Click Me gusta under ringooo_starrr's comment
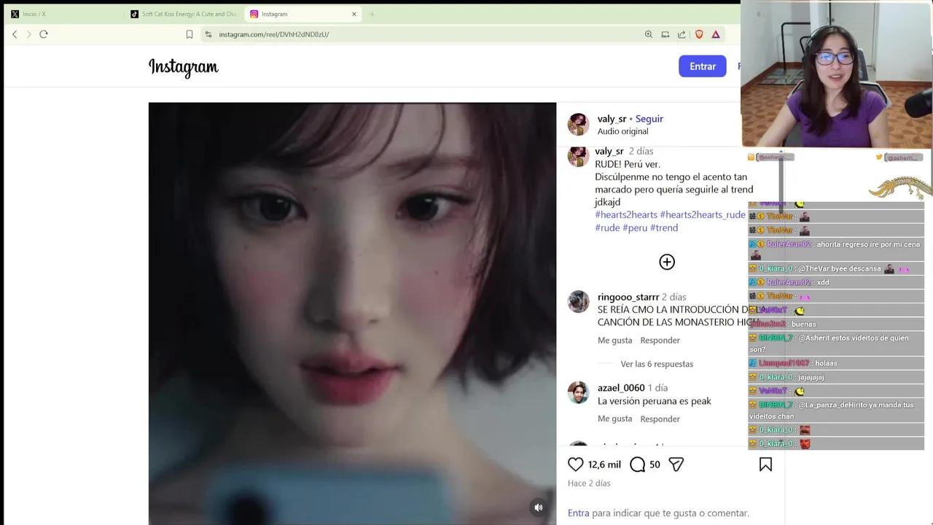 click(614, 341)
